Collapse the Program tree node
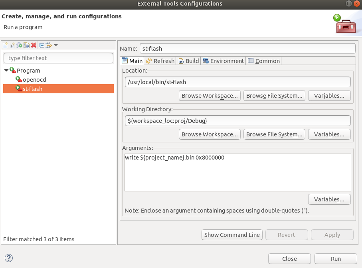The image size is (362, 268). click(x=5, y=70)
